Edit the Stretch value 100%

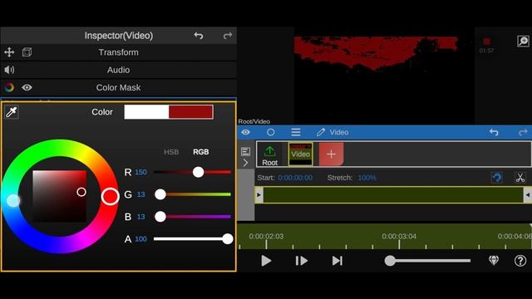367,178
